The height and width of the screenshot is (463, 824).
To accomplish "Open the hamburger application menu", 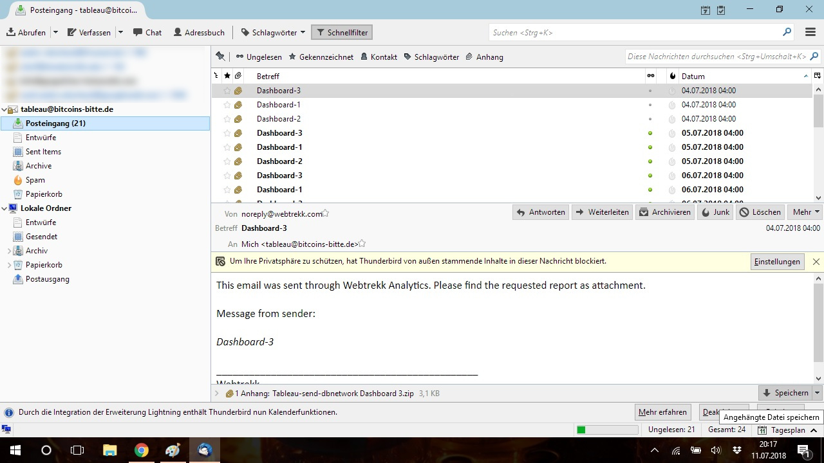I will point(810,32).
